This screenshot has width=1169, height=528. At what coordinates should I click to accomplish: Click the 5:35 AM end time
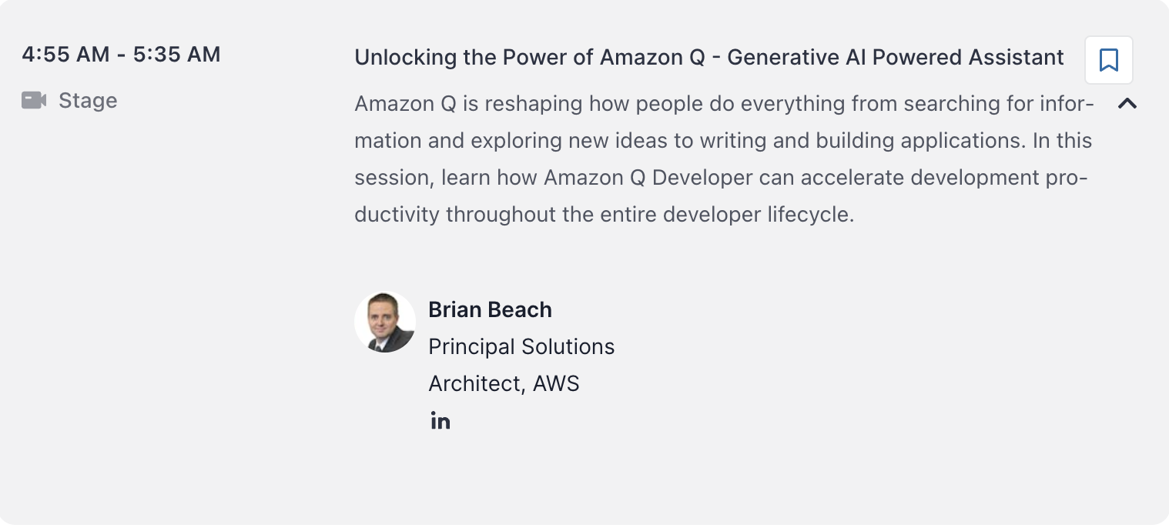[x=176, y=55]
